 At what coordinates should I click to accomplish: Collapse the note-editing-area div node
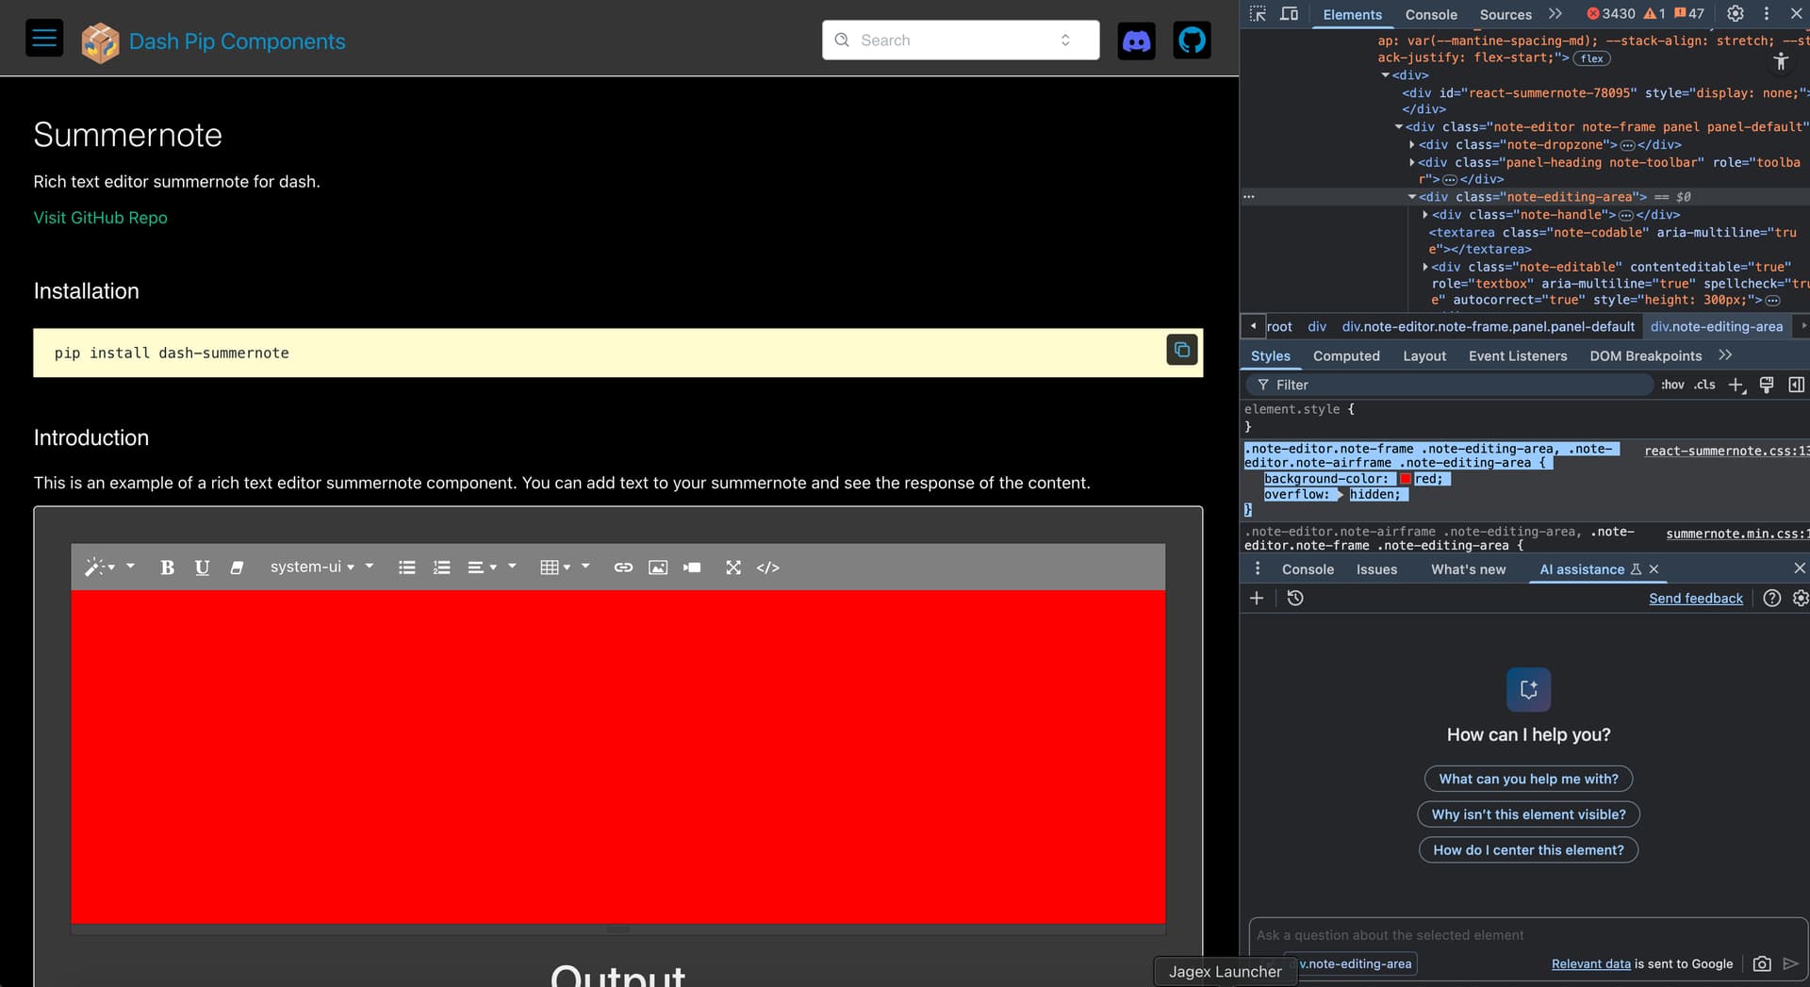click(x=1412, y=197)
